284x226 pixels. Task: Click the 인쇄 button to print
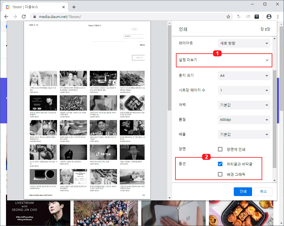243,191
